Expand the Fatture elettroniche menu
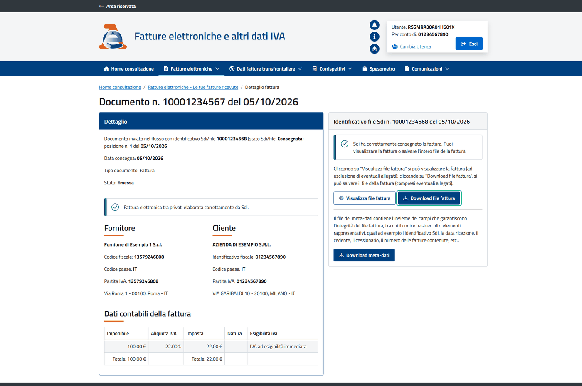This screenshot has height=386, width=582. (x=192, y=69)
